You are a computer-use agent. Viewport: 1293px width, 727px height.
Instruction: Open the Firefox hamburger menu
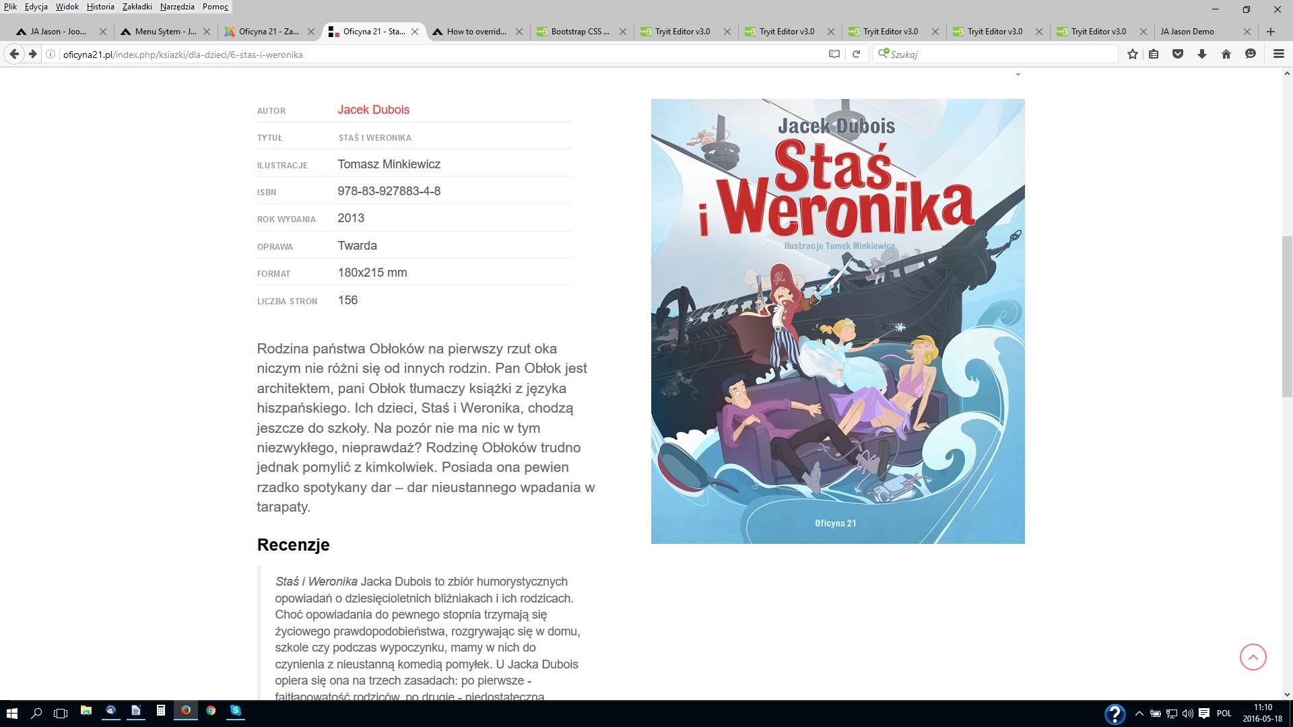[x=1278, y=55]
